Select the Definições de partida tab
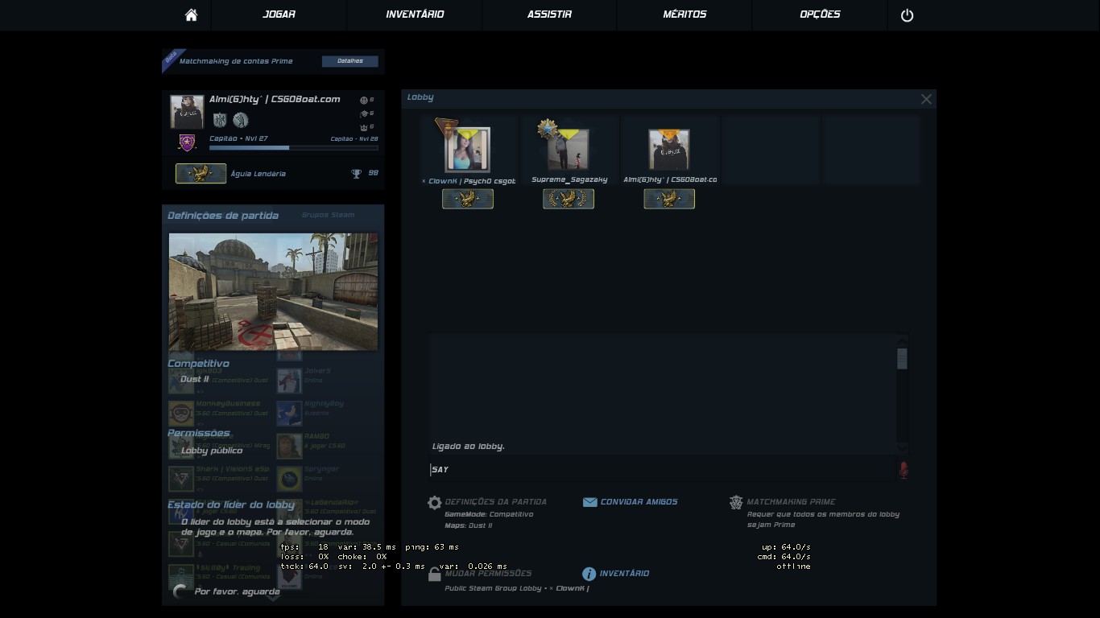The image size is (1100, 618). (x=223, y=216)
